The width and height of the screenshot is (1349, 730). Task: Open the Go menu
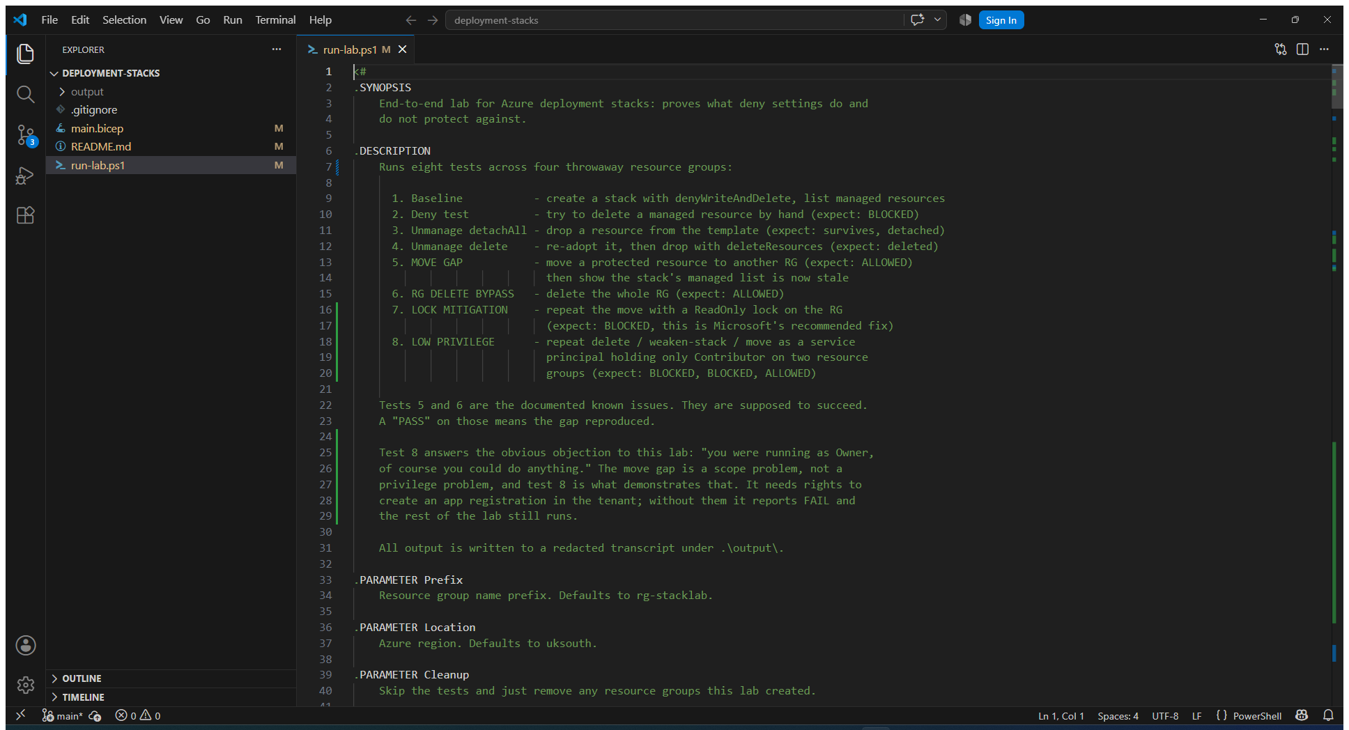203,20
